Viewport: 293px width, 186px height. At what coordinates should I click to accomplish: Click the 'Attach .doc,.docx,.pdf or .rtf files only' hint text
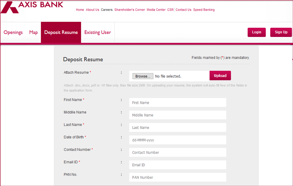point(155,88)
